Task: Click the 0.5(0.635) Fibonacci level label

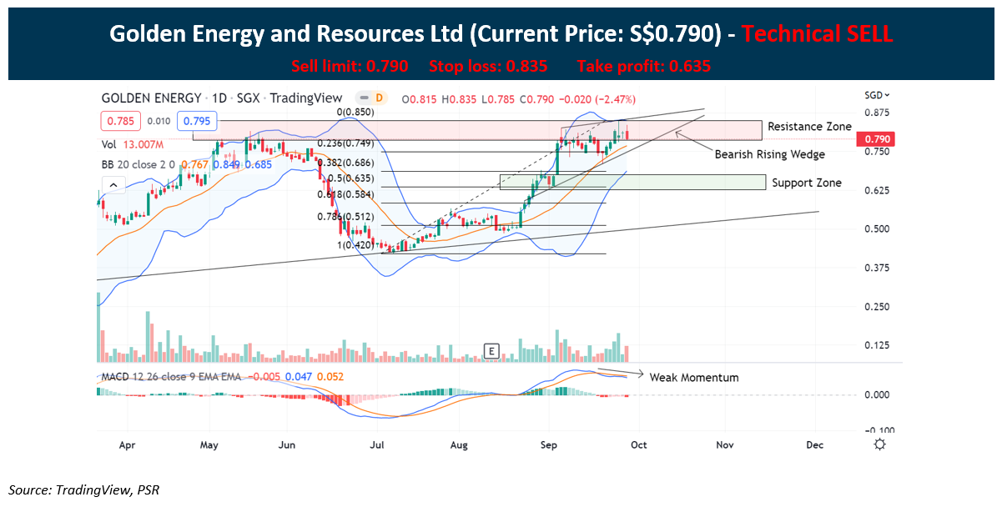Action: point(352,178)
